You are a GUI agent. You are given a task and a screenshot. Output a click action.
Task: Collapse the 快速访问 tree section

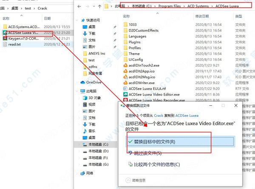[77, 20]
